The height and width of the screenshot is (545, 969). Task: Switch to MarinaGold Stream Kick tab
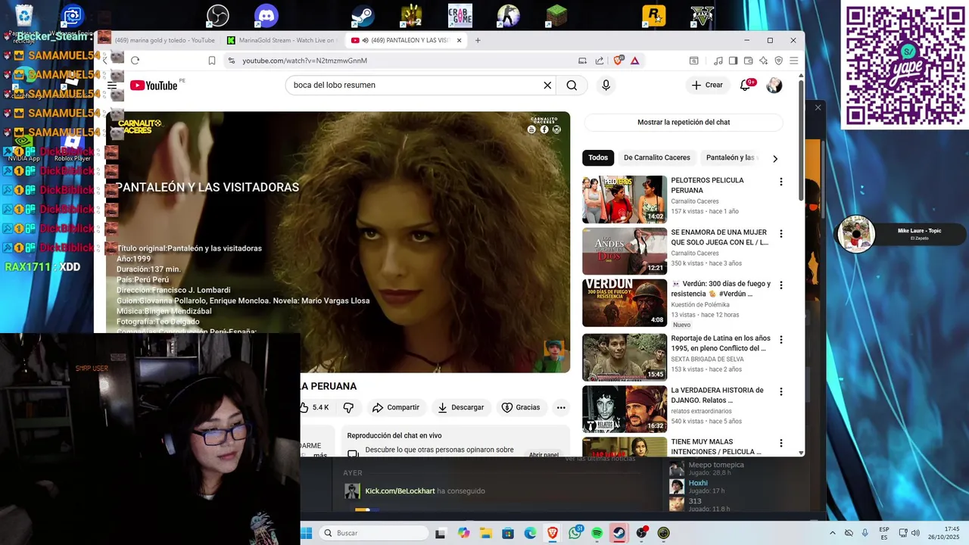pos(282,40)
